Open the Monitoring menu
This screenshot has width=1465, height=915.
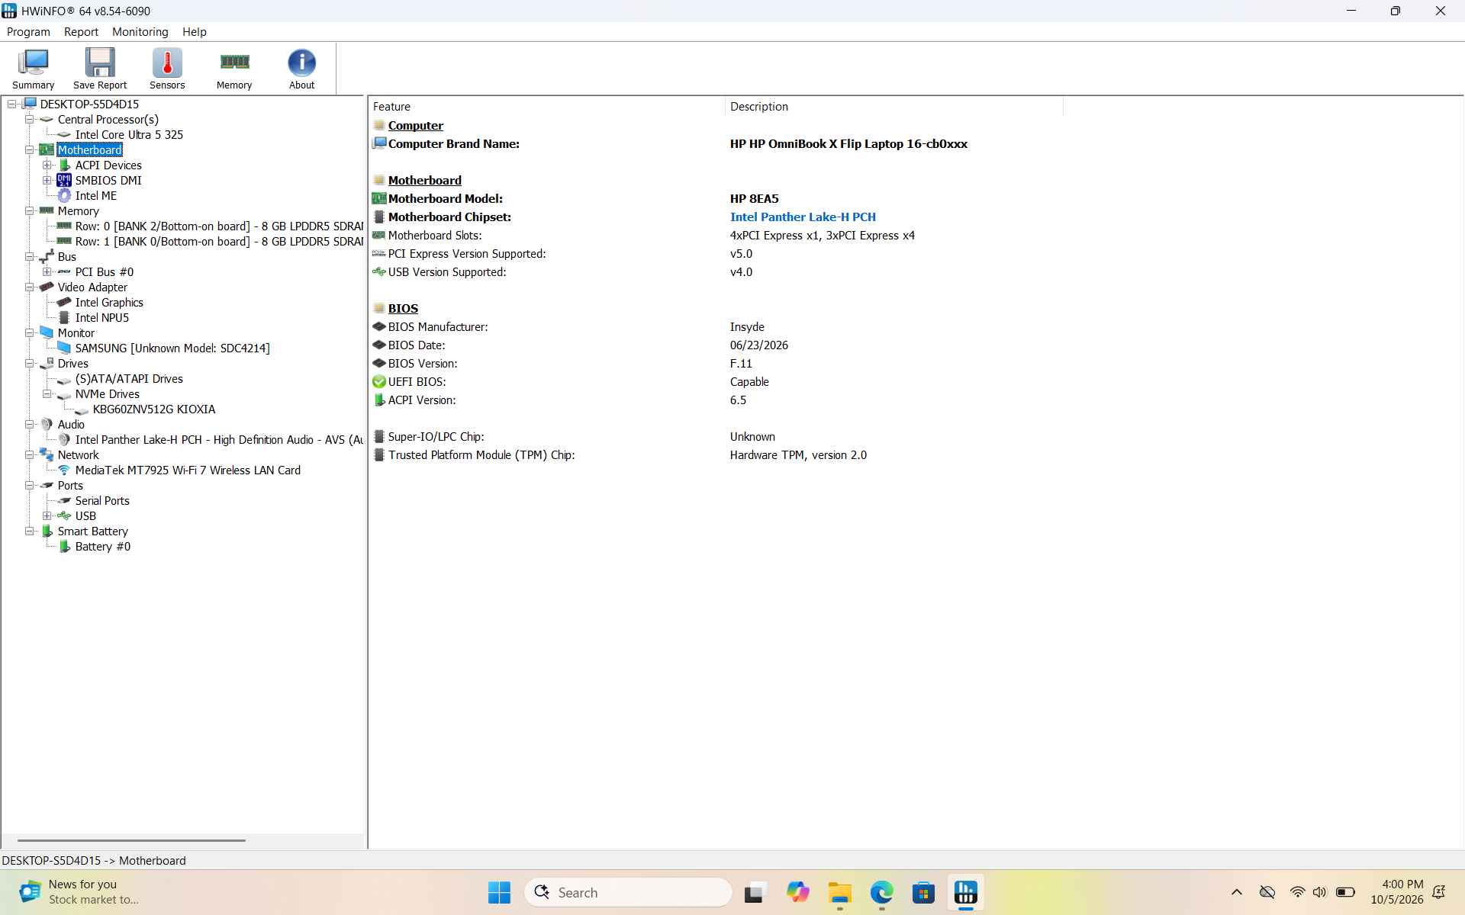[140, 32]
